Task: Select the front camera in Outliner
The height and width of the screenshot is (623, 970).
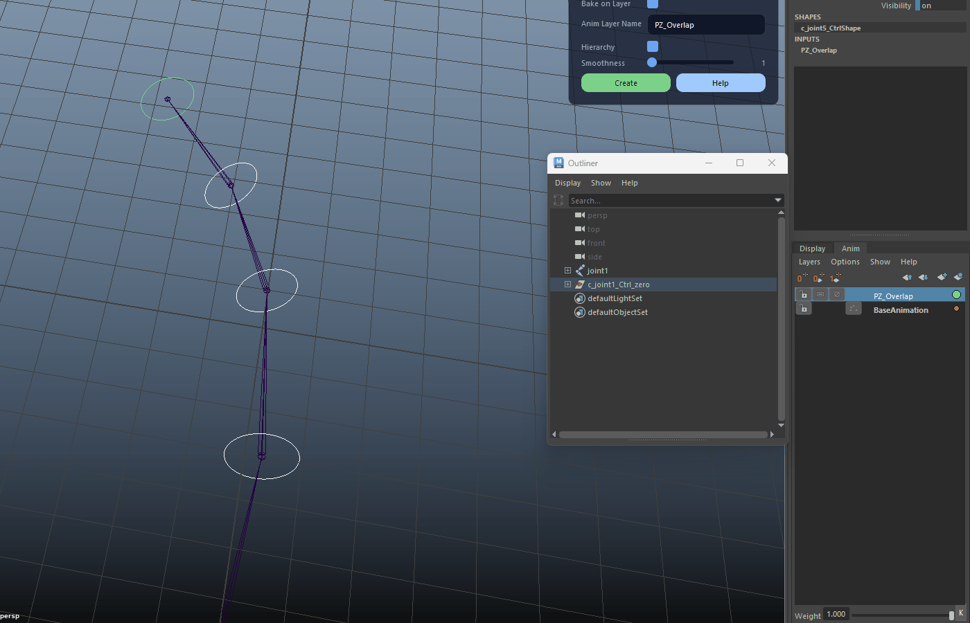Action: 597,243
